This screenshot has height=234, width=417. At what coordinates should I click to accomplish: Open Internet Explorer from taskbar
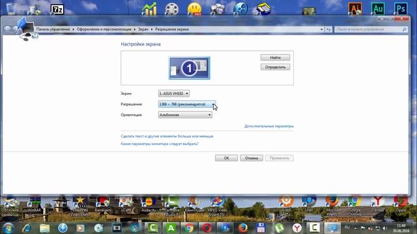click(27, 228)
